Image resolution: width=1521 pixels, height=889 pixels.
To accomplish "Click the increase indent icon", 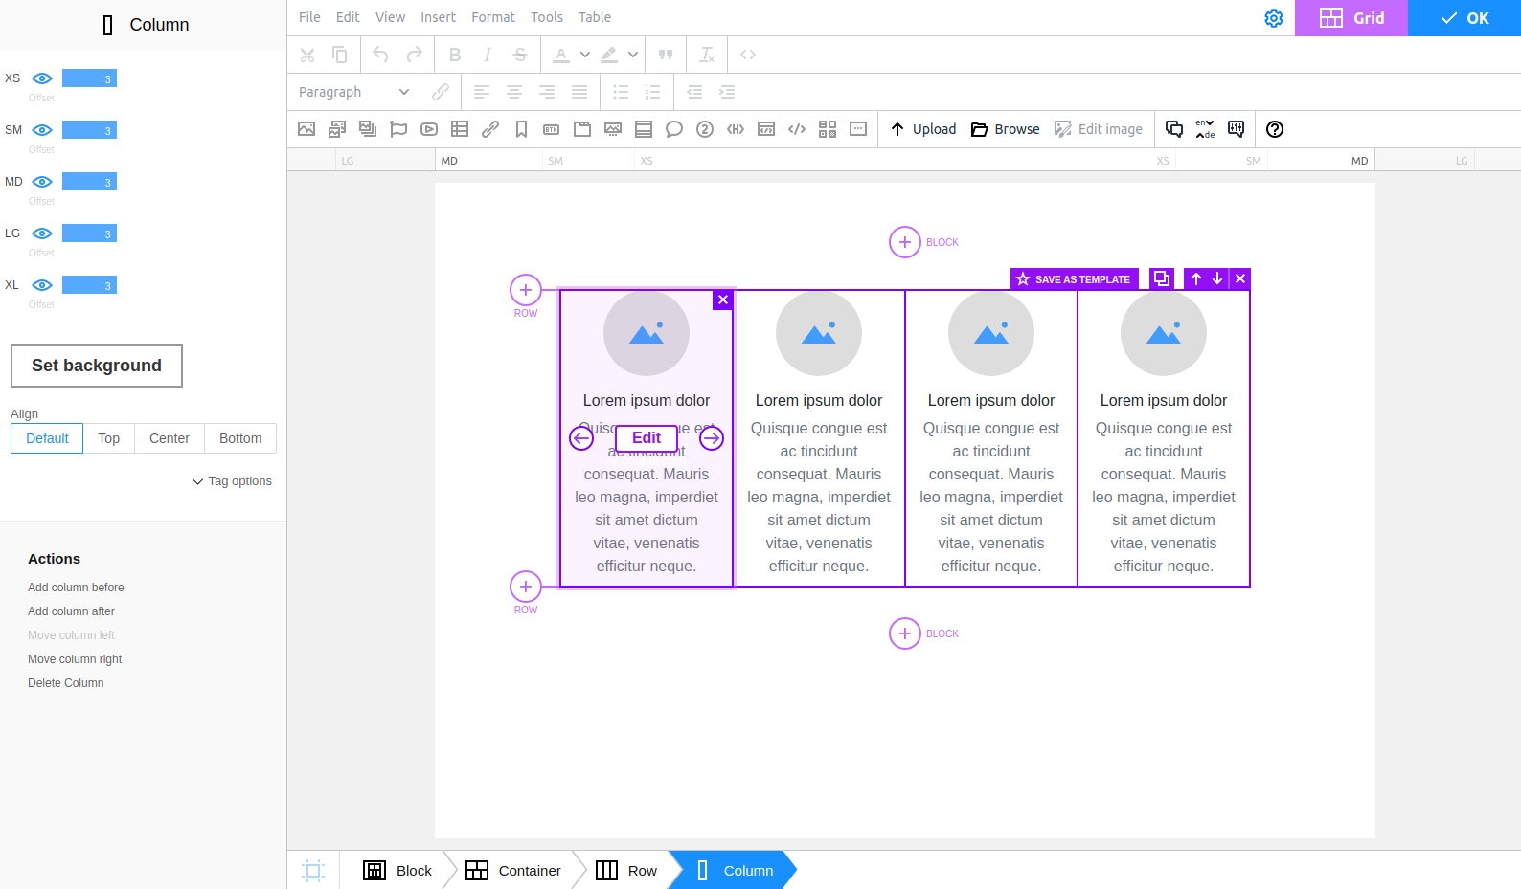I will pos(727,92).
